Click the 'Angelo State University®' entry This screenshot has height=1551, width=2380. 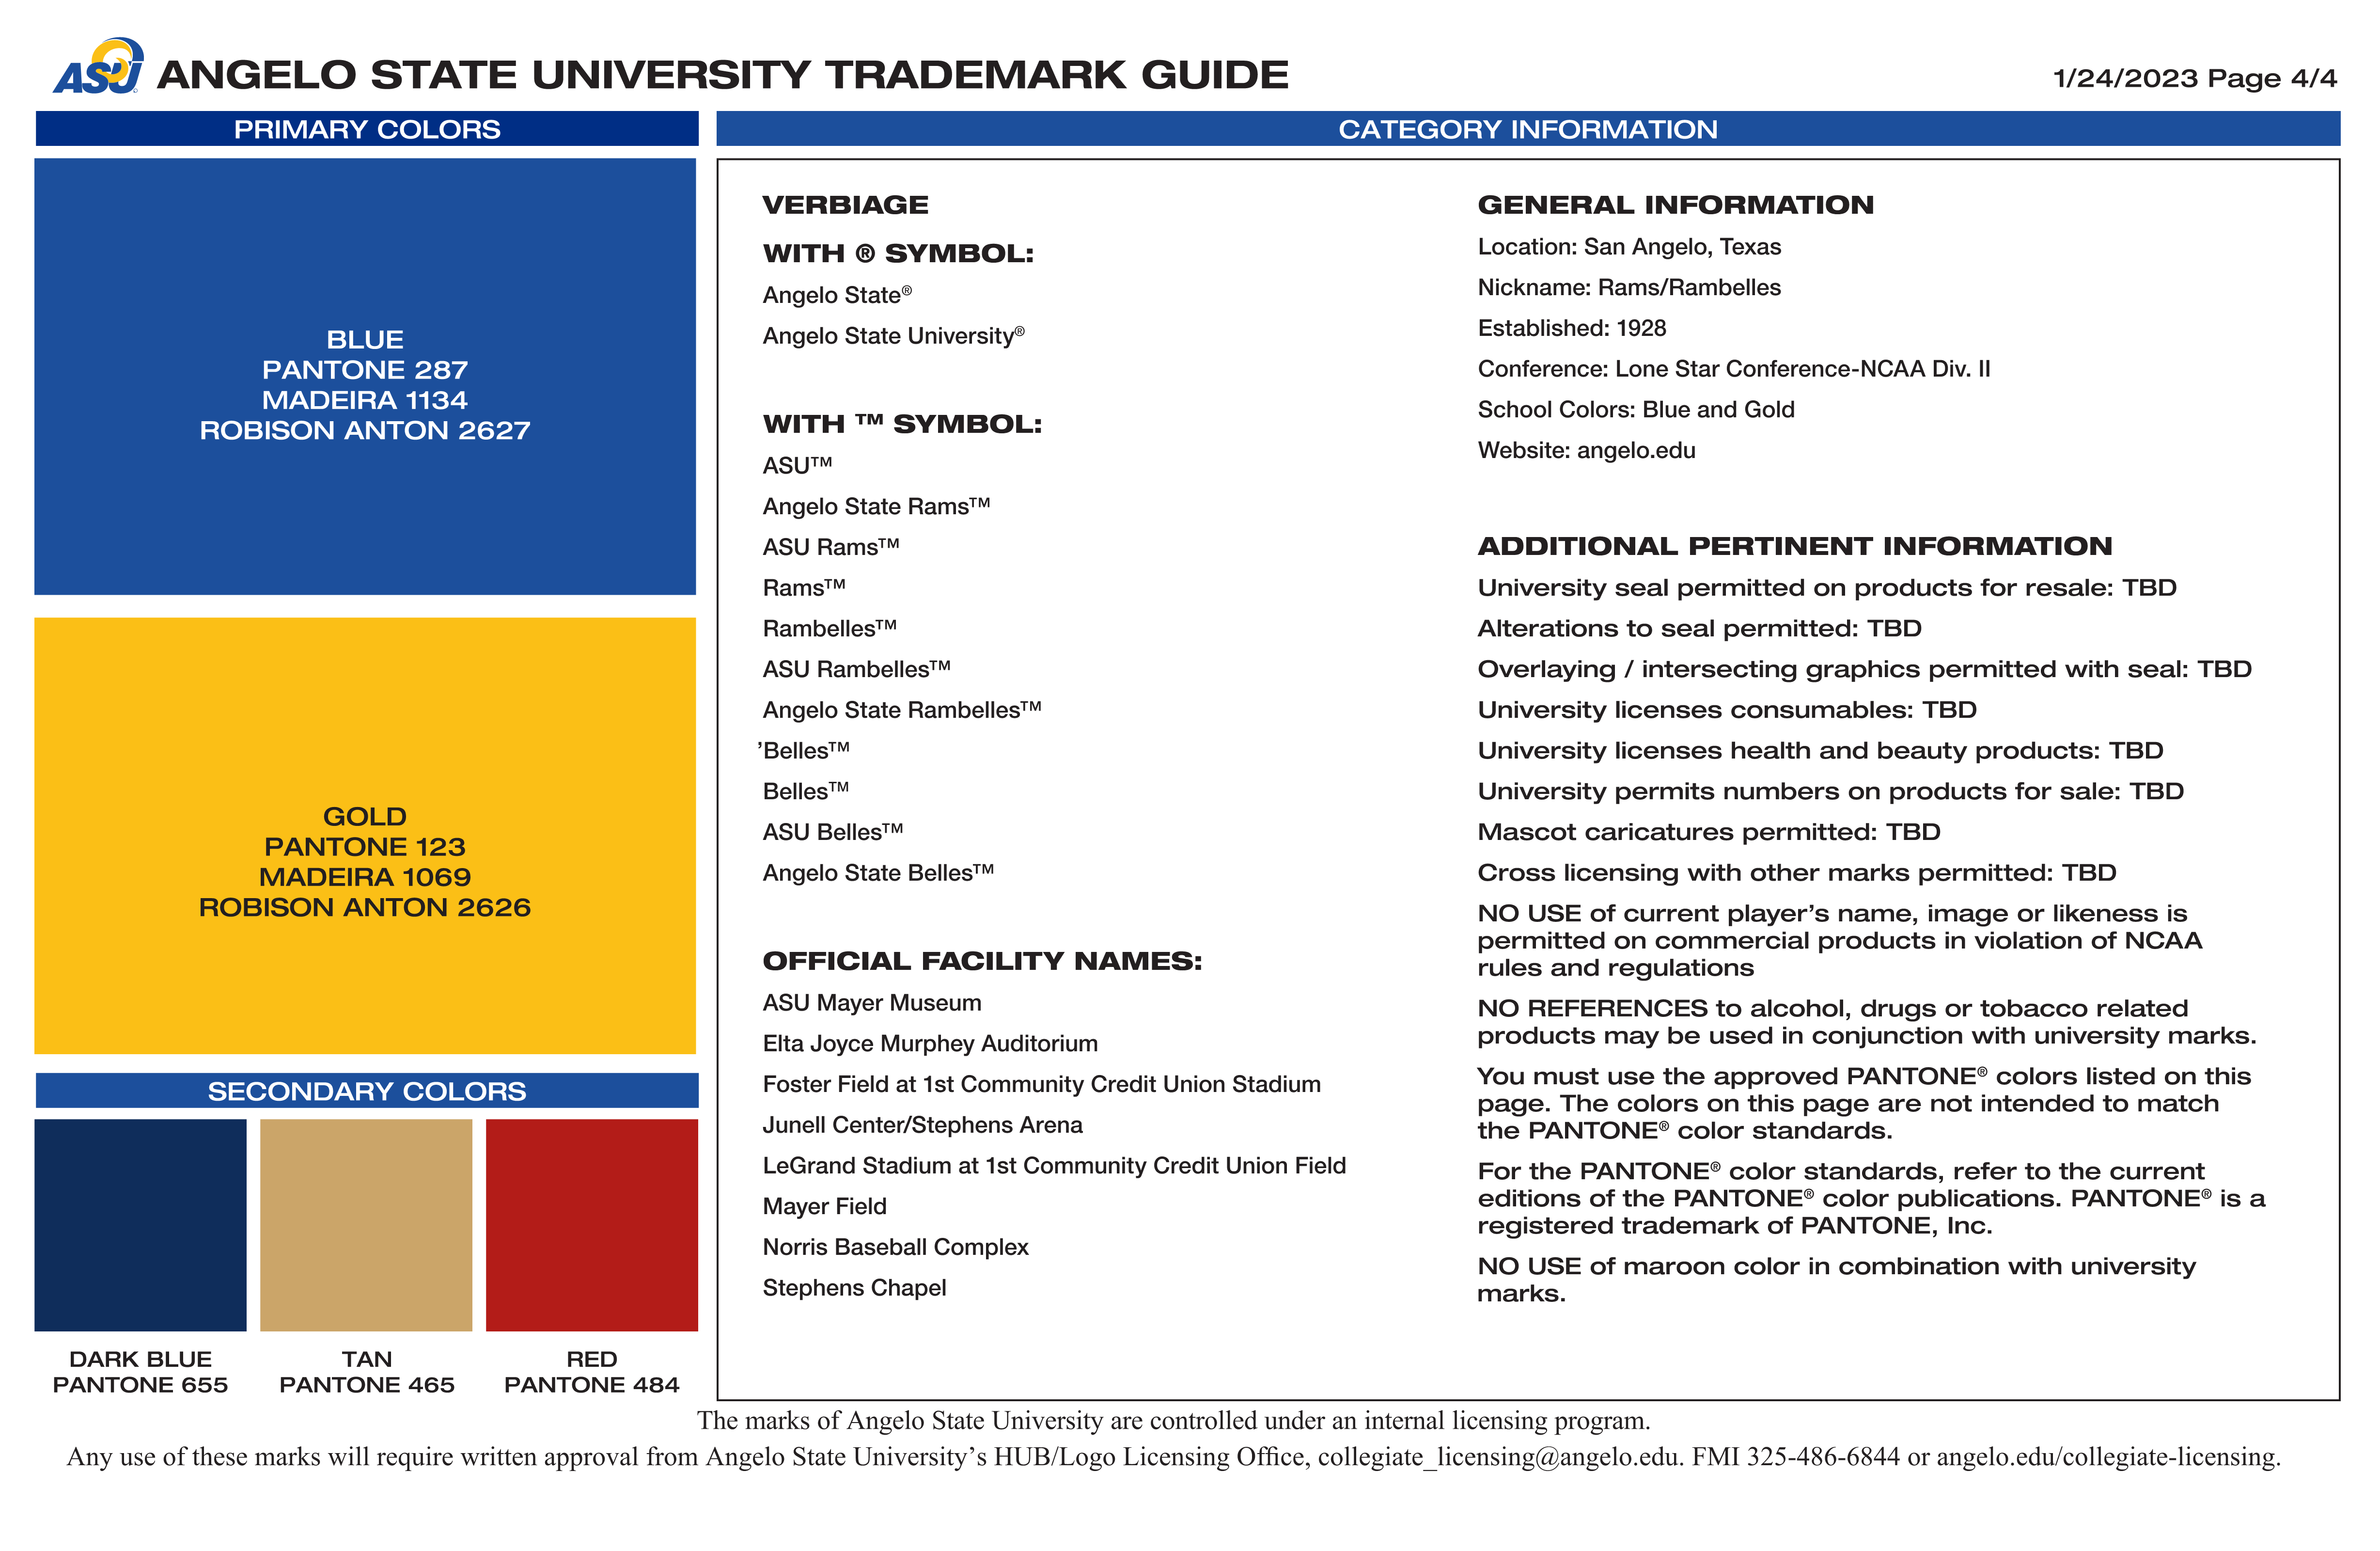(x=893, y=335)
